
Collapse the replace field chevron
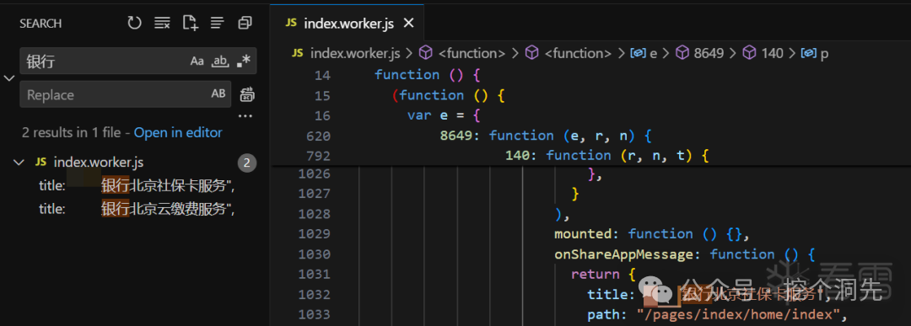(8, 77)
